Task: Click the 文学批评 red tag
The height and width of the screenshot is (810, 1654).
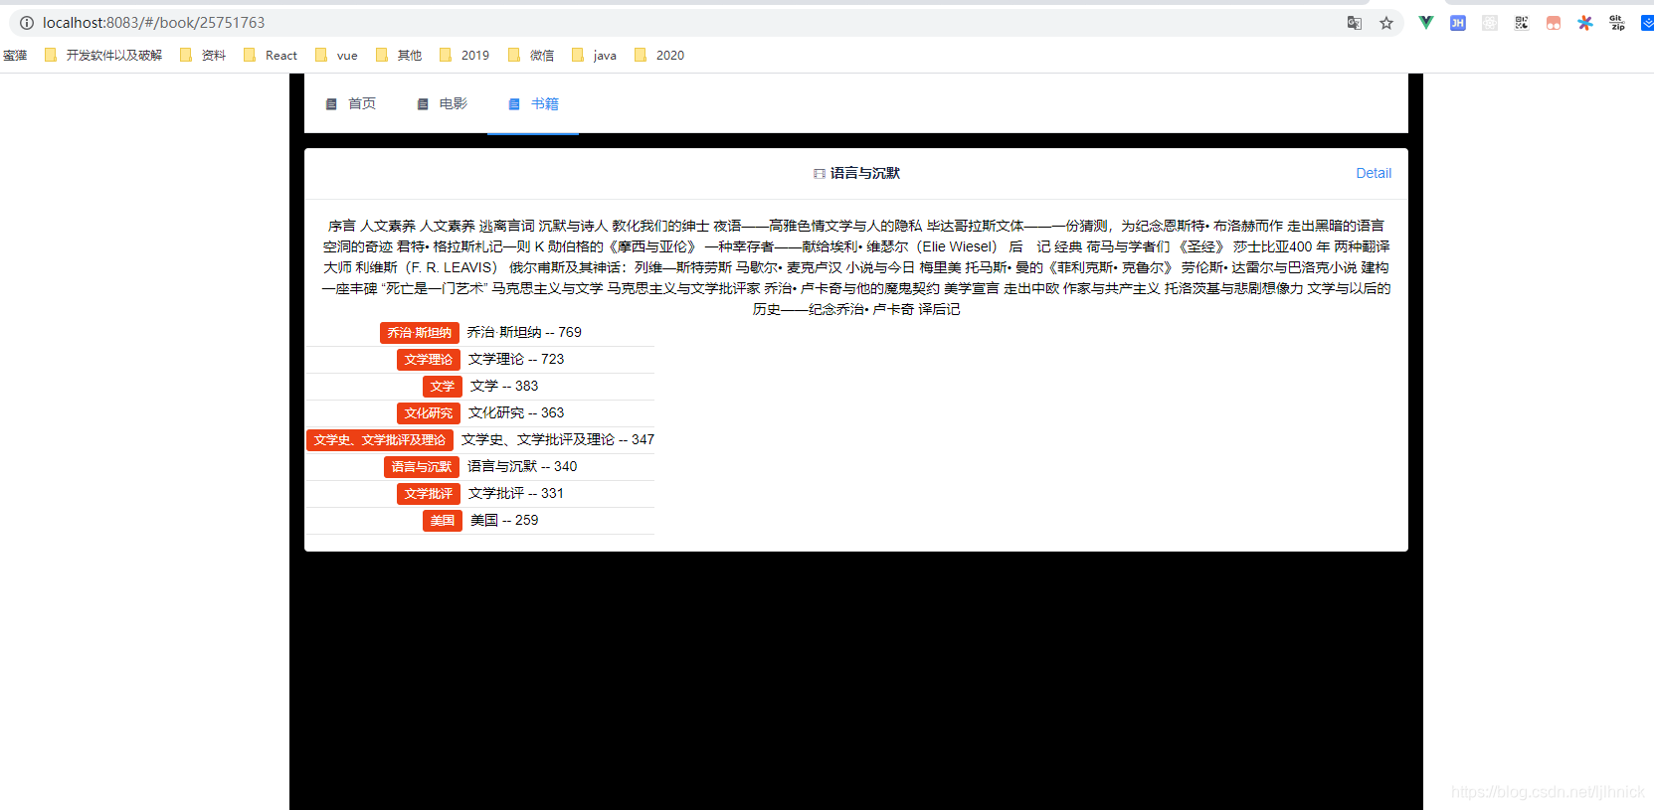Action: (x=429, y=494)
